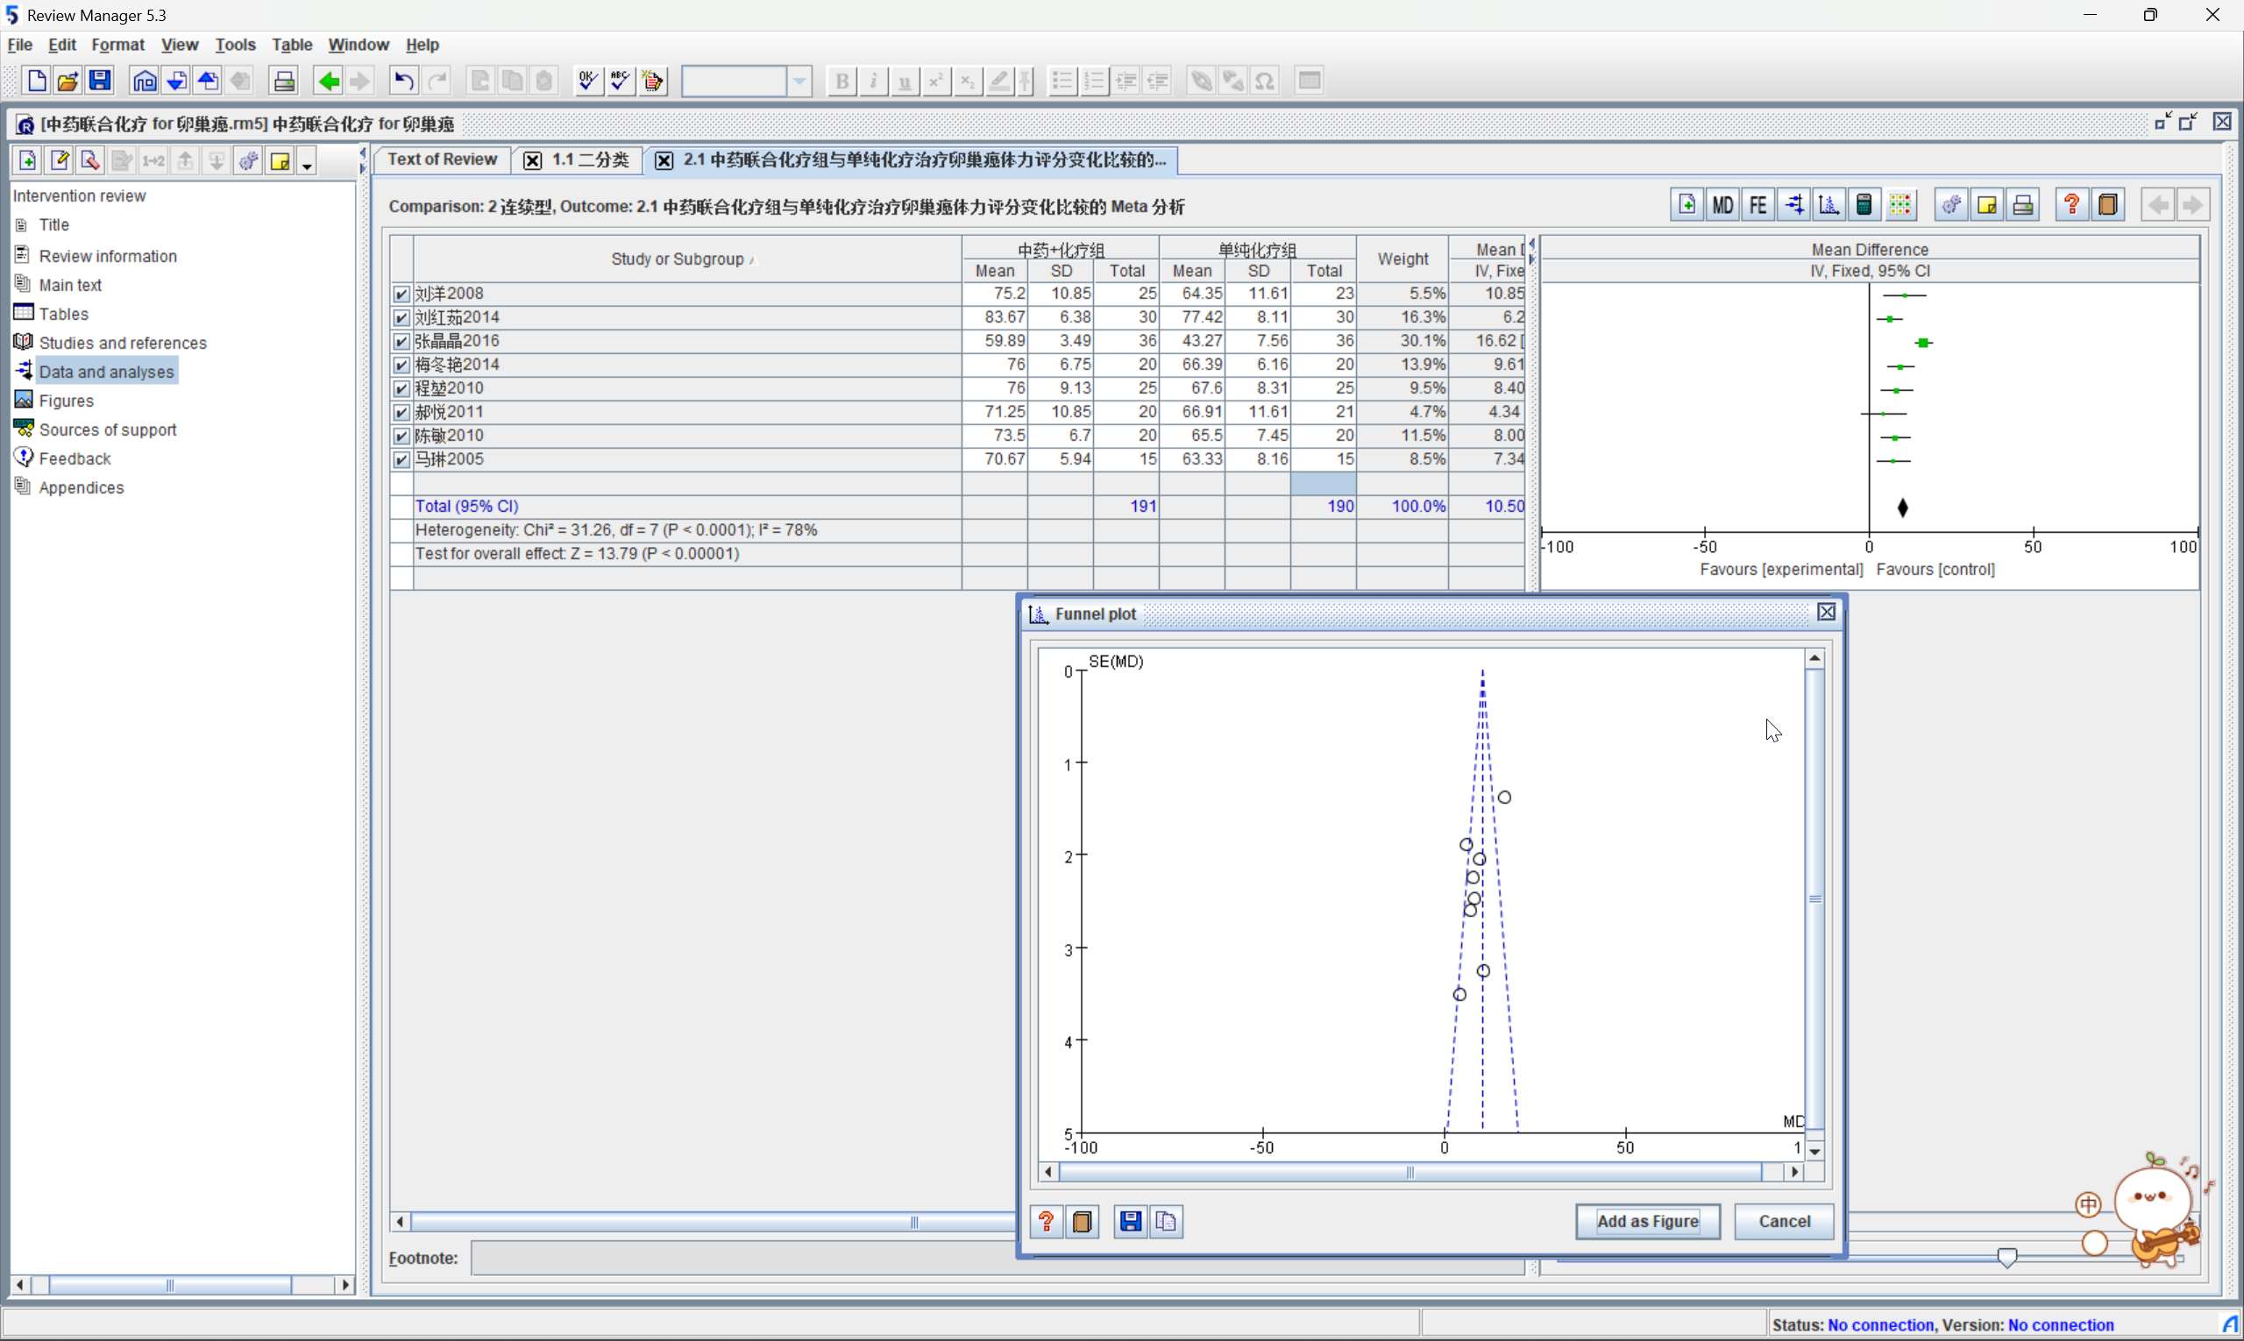Open the funnel plot icon in outcome toolbar
2244x1341 pixels.
(x=1829, y=205)
